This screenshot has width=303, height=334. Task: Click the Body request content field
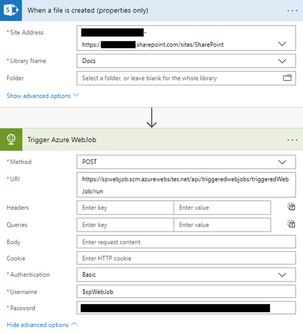(x=186, y=242)
